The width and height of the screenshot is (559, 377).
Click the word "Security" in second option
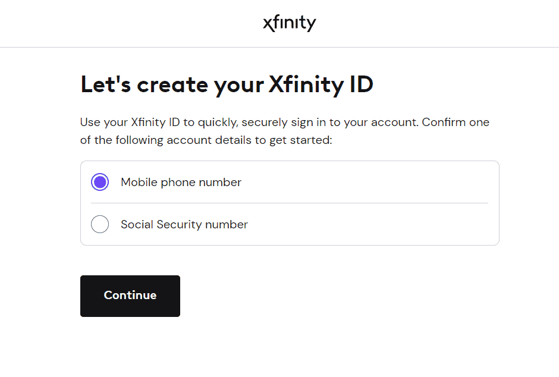coord(180,225)
